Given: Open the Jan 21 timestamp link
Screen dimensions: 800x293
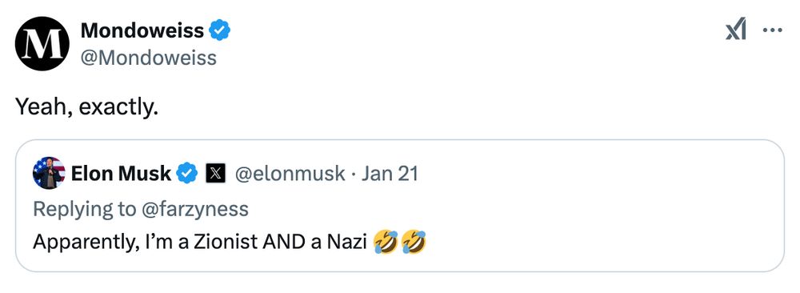Looking at the screenshot, I should click(x=390, y=174).
